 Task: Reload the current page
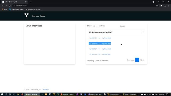[10, 6]
